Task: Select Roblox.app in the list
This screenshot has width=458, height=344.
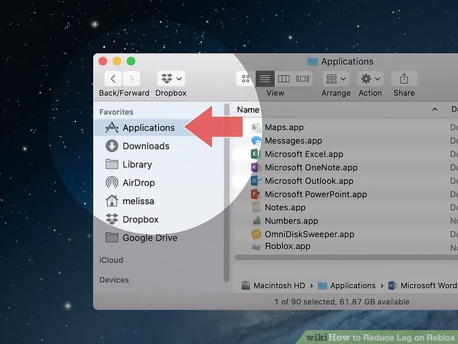Action: click(288, 246)
